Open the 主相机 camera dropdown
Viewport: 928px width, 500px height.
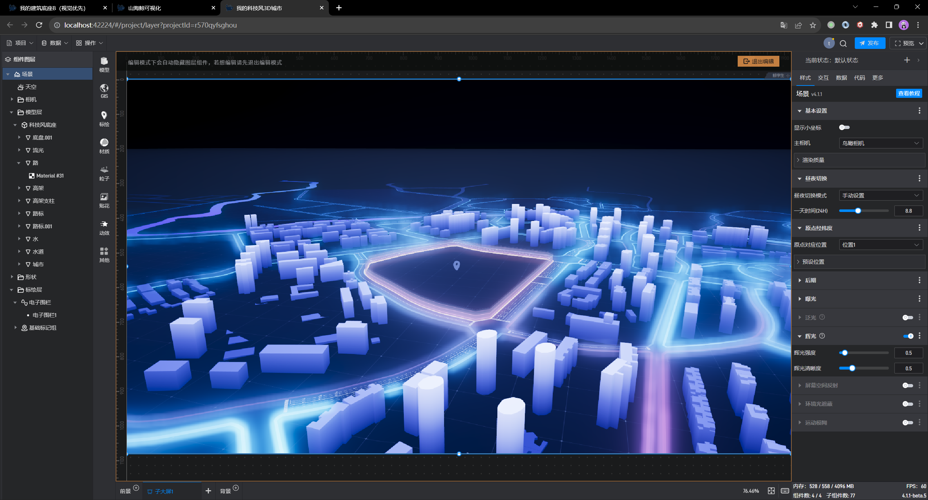point(881,143)
